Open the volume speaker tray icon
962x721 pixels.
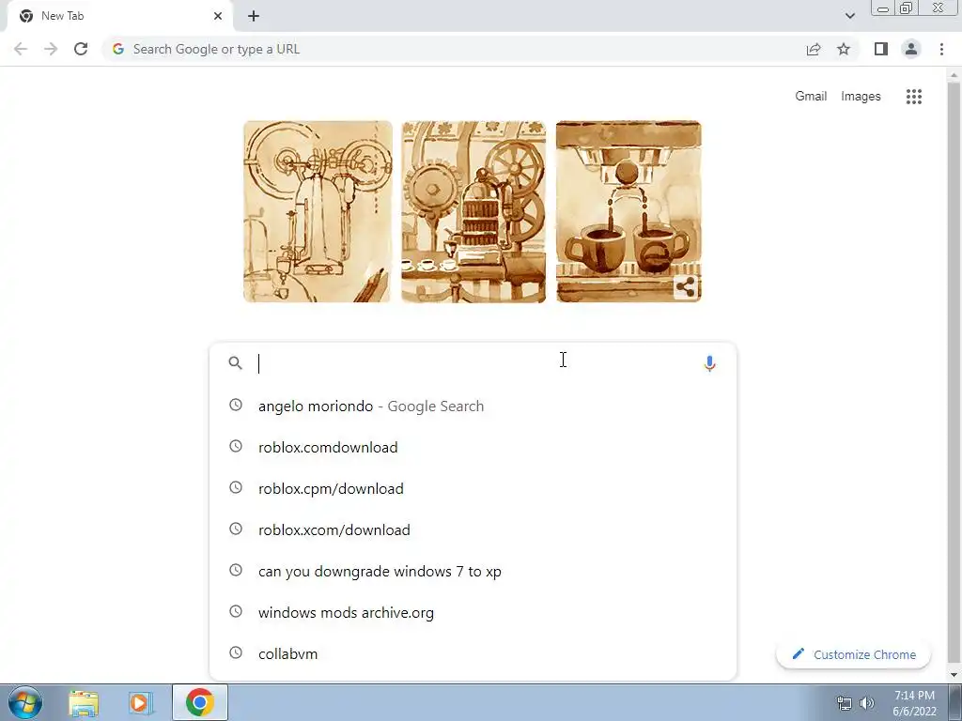click(867, 703)
